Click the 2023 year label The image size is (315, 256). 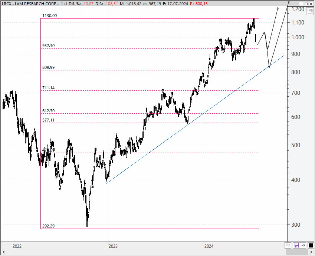113,246
